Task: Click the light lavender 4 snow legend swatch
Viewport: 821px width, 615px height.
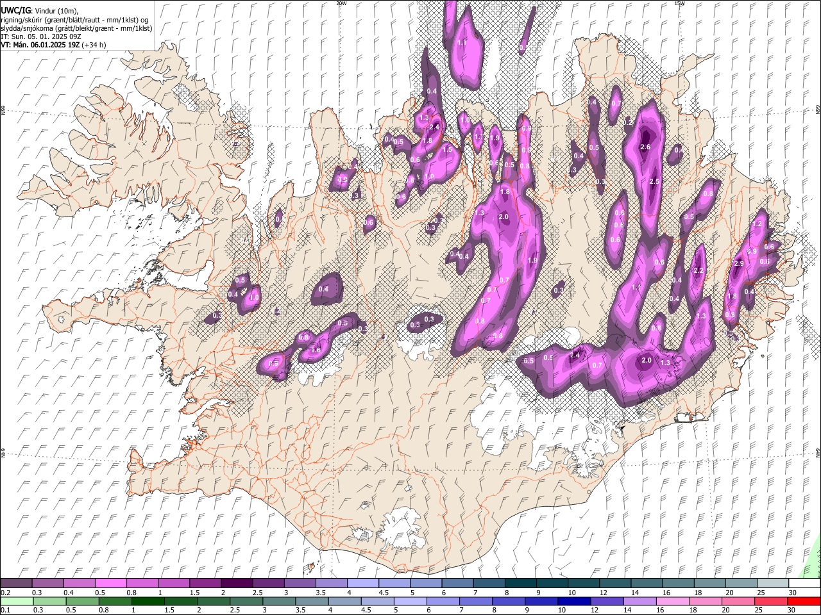Action: 363,584
